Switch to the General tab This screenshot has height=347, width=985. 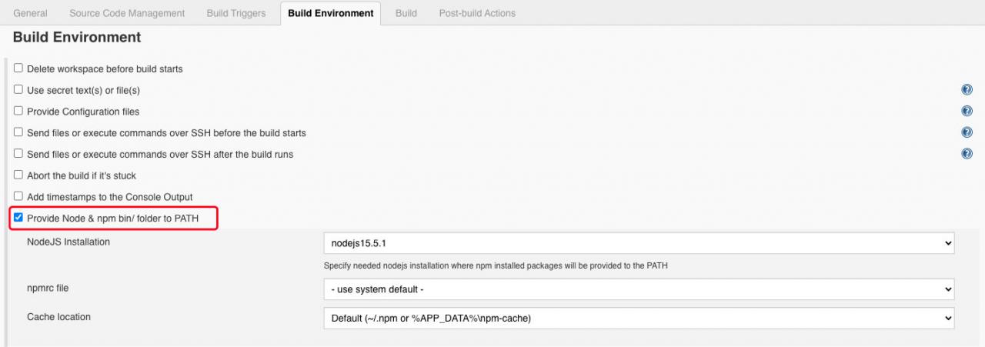tap(30, 13)
